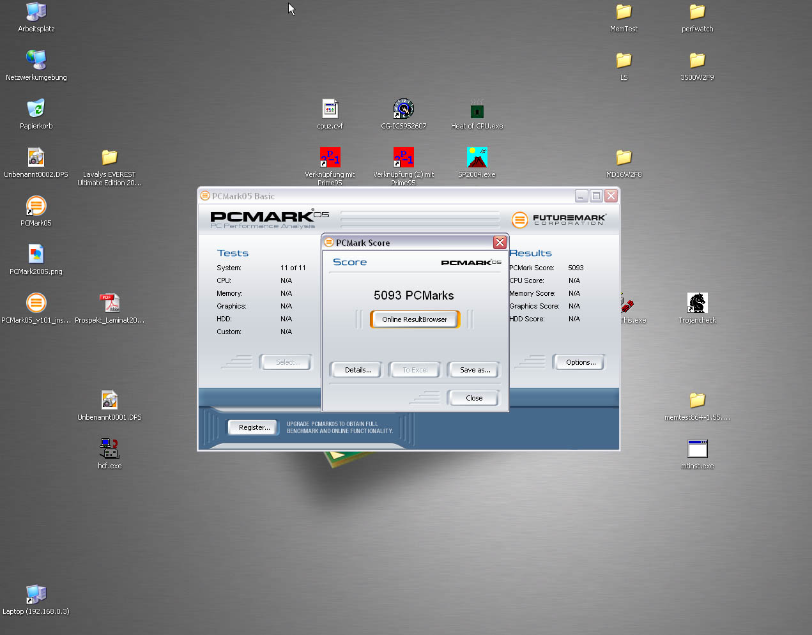The width and height of the screenshot is (812, 635).
Task: Open Options... in the PCMark05 window
Action: [x=581, y=362]
